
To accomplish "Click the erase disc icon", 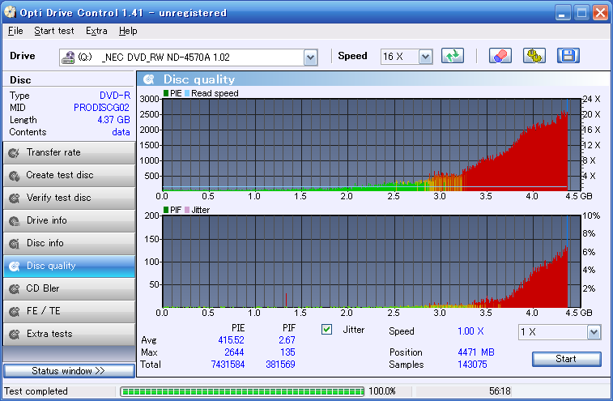I will [500, 56].
